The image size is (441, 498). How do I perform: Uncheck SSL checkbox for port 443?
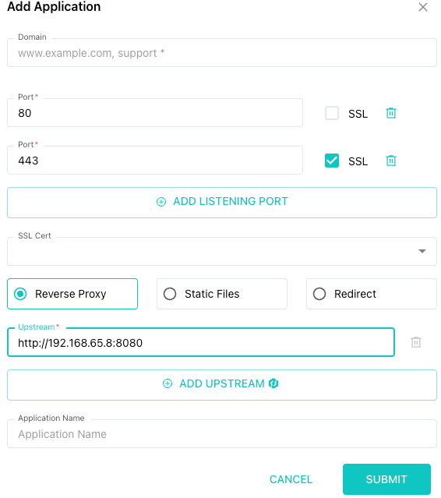coord(332,161)
